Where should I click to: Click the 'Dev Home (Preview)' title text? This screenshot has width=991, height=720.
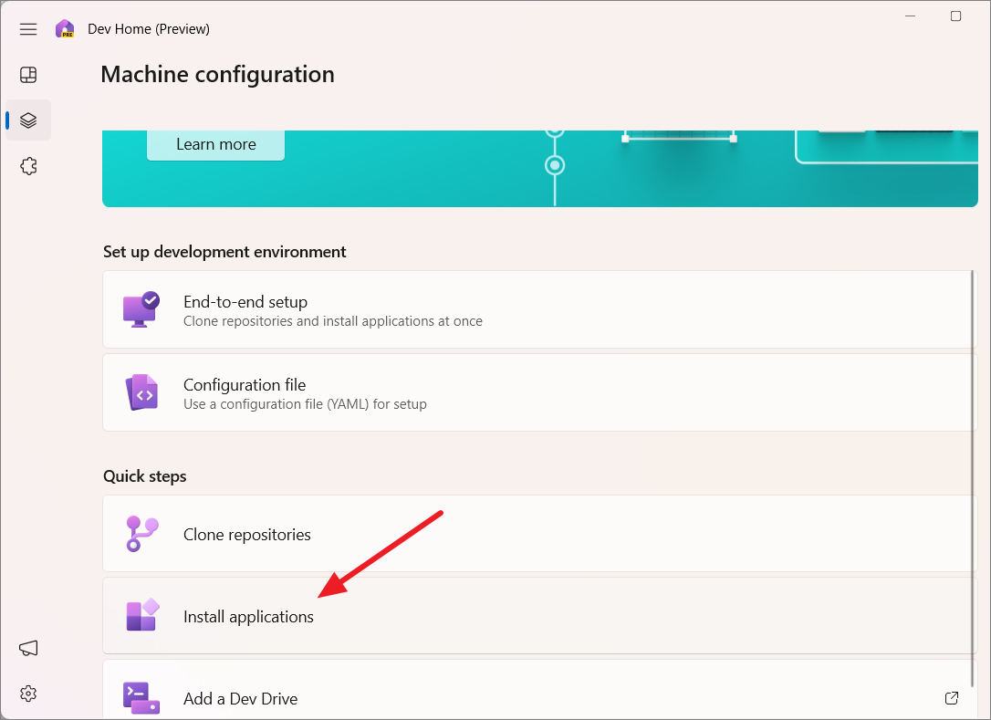click(149, 29)
